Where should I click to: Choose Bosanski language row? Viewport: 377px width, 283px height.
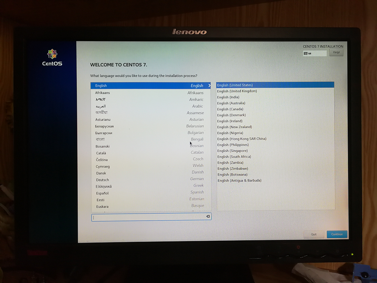point(150,146)
